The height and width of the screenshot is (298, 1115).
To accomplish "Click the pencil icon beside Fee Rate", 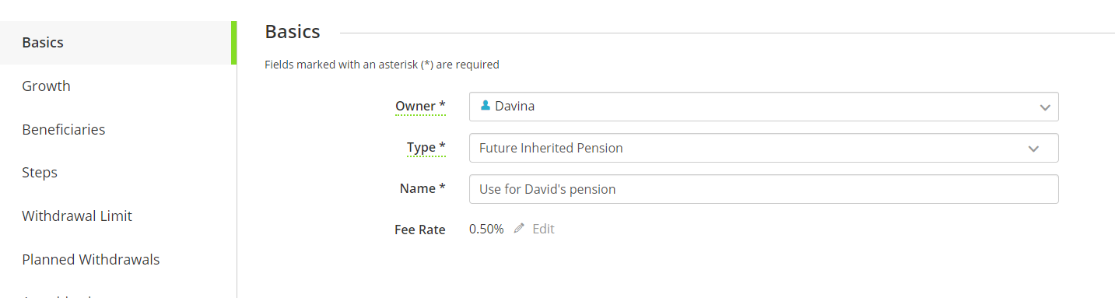I will coord(519,229).
